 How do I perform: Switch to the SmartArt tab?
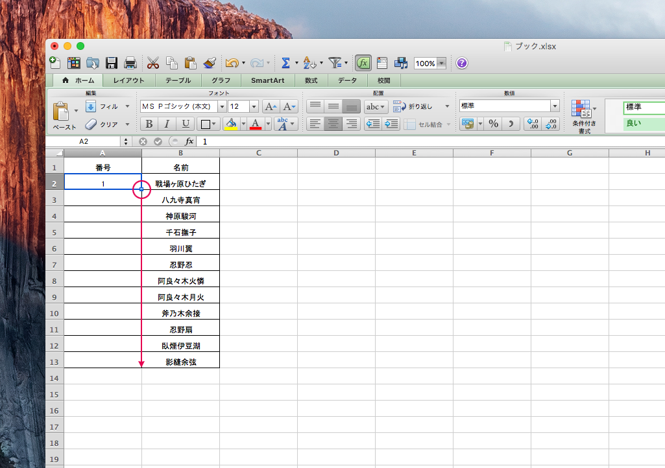click(267, 80)
